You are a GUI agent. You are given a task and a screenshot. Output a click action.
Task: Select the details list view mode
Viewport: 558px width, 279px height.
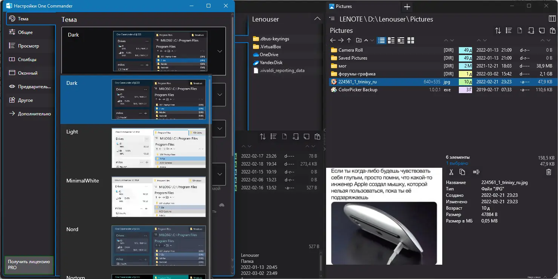pos(382,40)
